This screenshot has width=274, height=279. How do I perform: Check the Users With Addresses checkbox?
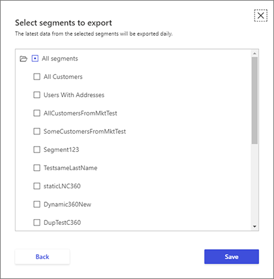coord(36,95)
